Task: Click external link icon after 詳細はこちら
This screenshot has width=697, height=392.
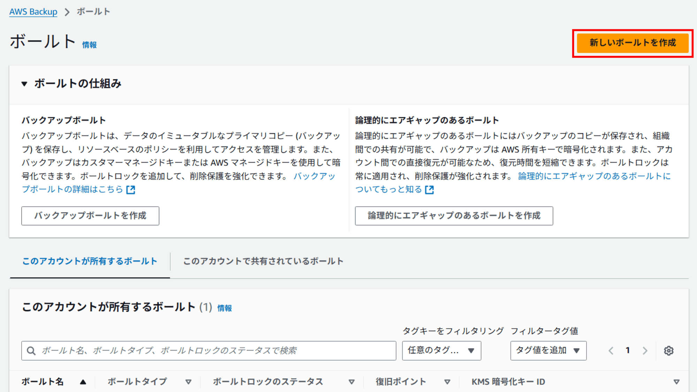Action: tap(131, 190)
